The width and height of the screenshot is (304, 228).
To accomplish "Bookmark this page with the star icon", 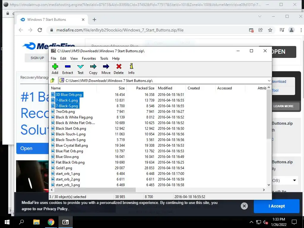I will (x=270, y=30).
